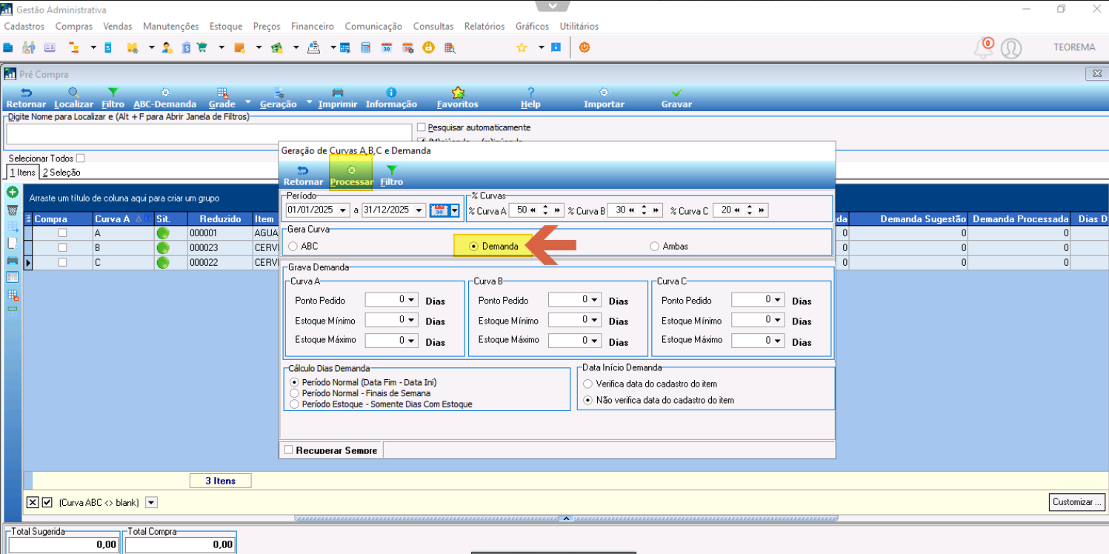Open Filtro funnel icon in dialog

[x=392, y=170]
